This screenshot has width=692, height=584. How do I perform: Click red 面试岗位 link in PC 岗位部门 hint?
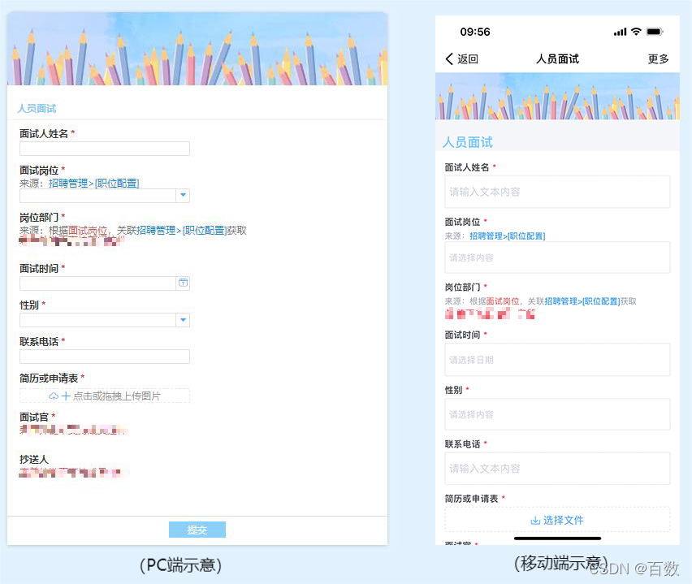88,231
